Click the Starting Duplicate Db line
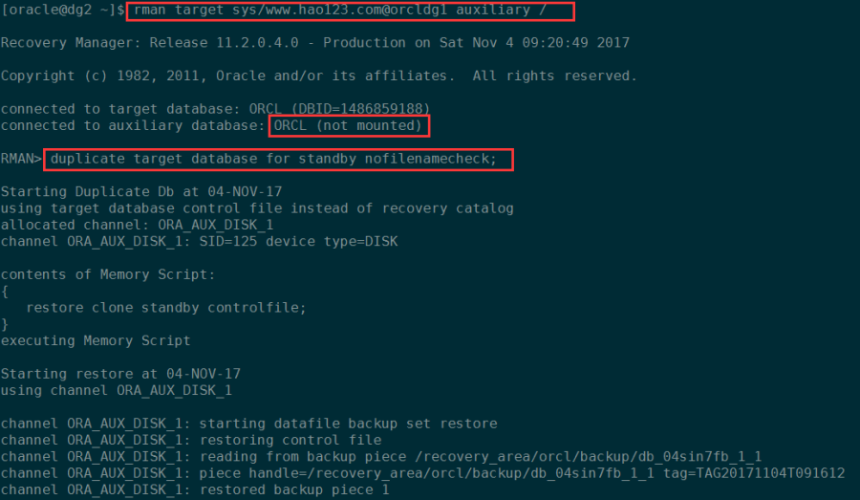This screenshot has width=860, height=500. tap(141, 191)
